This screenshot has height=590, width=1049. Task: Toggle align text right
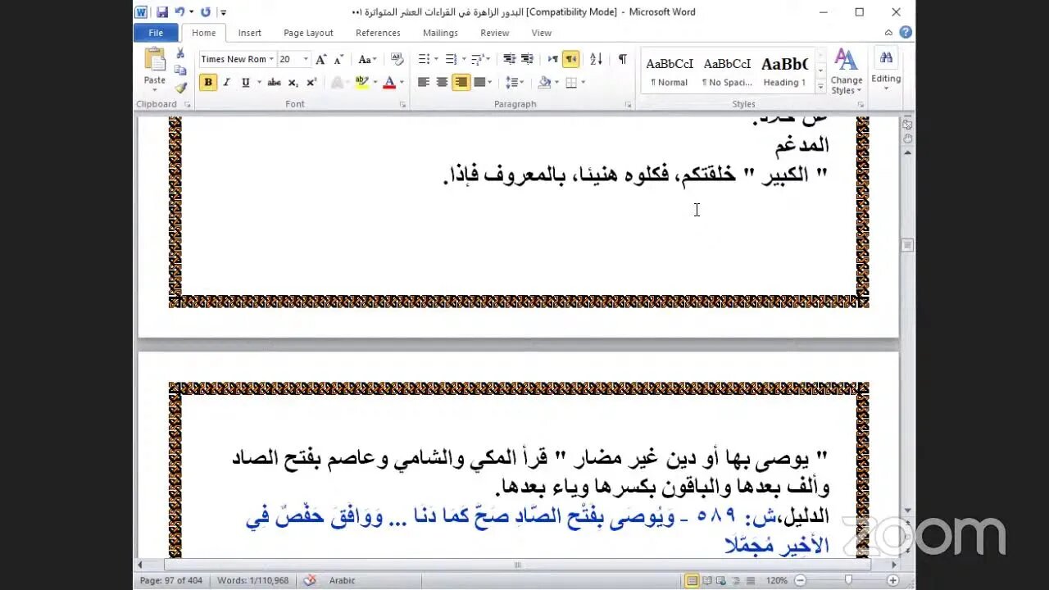tap(461, 82)
